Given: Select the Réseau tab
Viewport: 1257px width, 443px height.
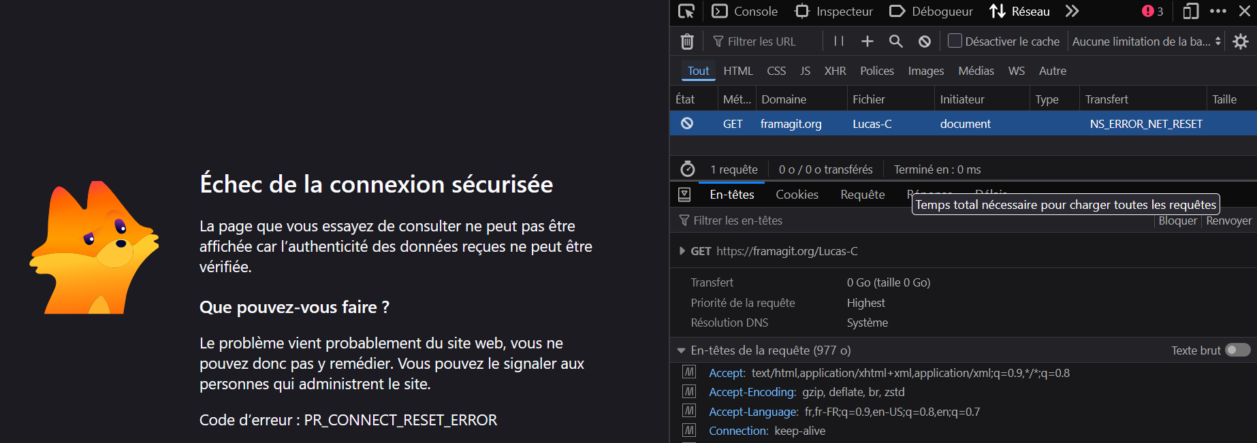Looking at the screenshot, I should [1020, 12].
